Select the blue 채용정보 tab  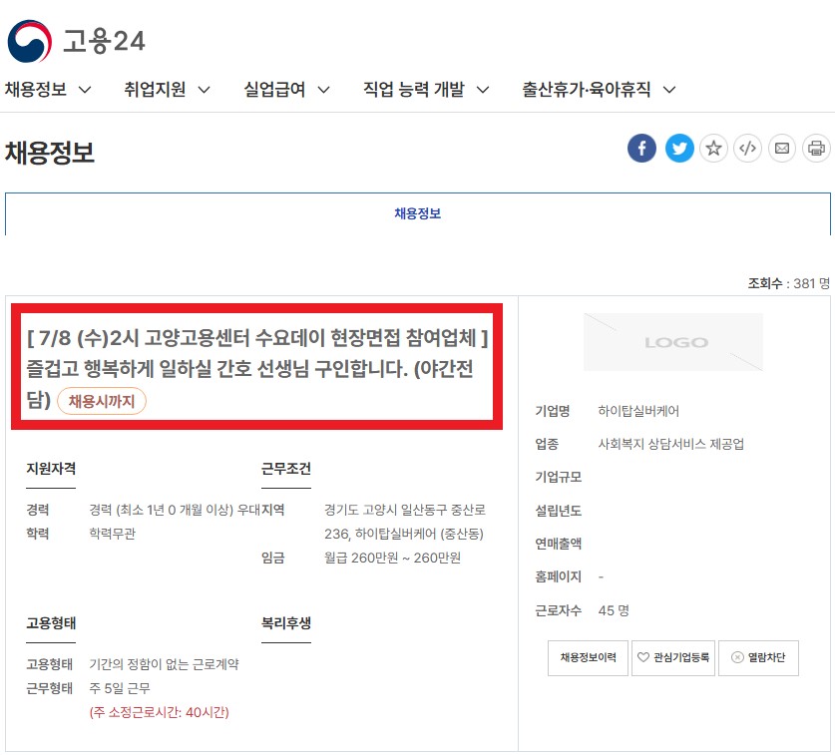417,213
